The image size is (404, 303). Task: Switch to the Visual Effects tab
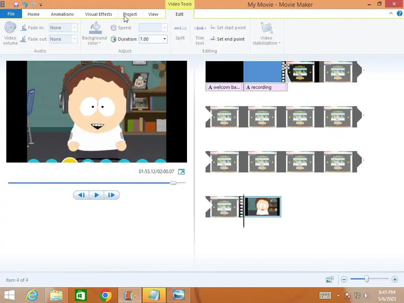pos(98,14)
